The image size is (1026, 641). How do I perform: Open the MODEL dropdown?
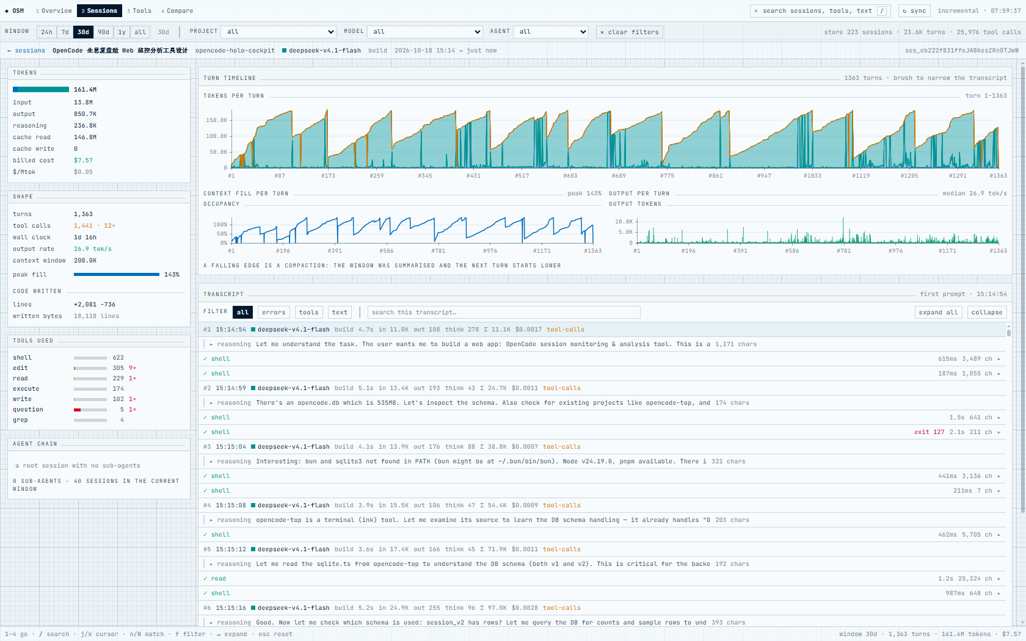(x=426, y=32)
